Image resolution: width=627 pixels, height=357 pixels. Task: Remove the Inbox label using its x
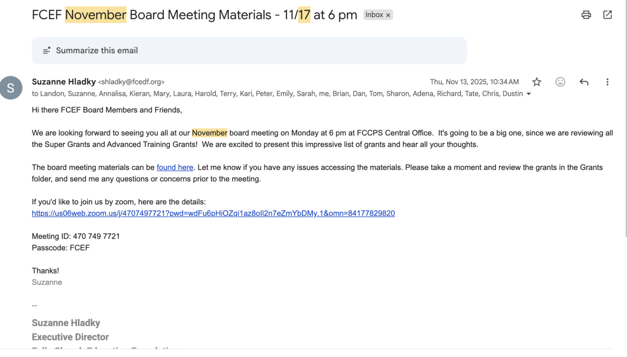click(x=388, y=15)
